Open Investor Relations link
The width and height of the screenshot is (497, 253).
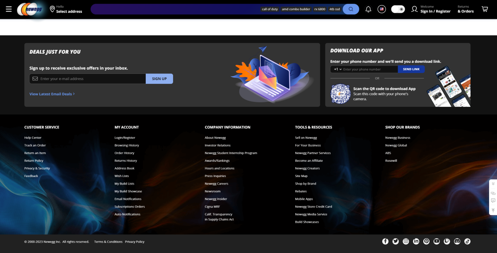[218, 145]
